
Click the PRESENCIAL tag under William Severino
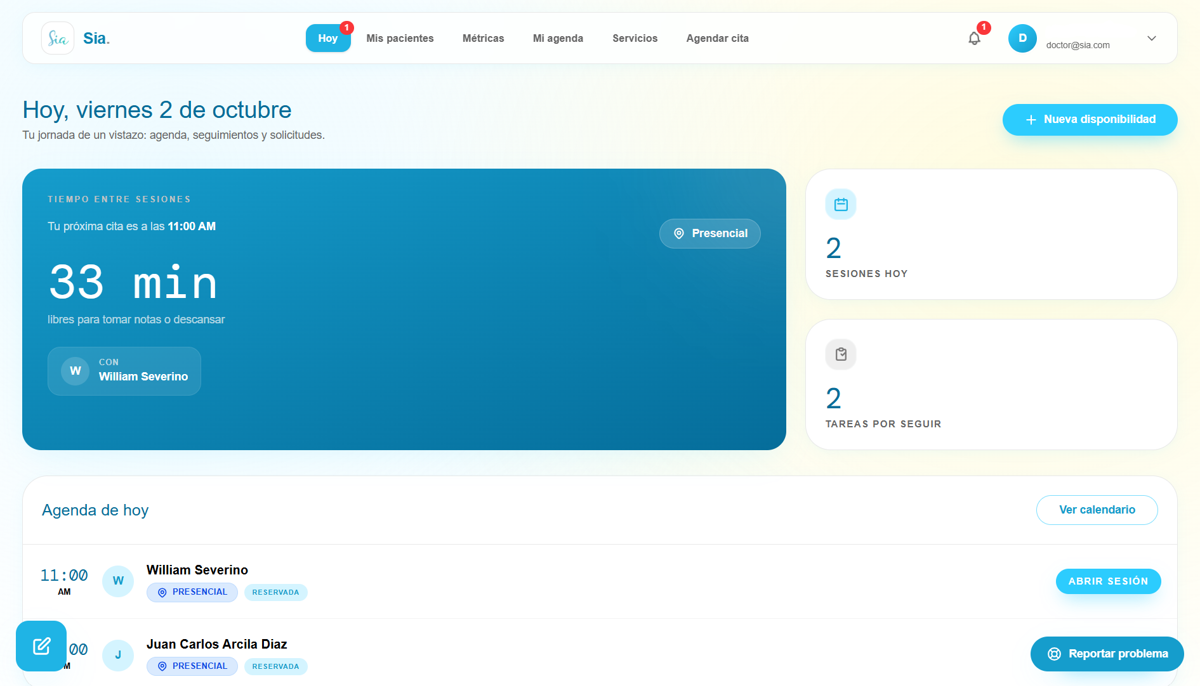tap(192, 592)
